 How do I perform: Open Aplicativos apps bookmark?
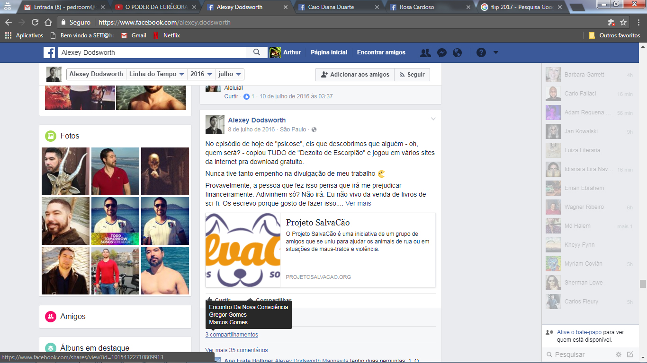(24, 35)
